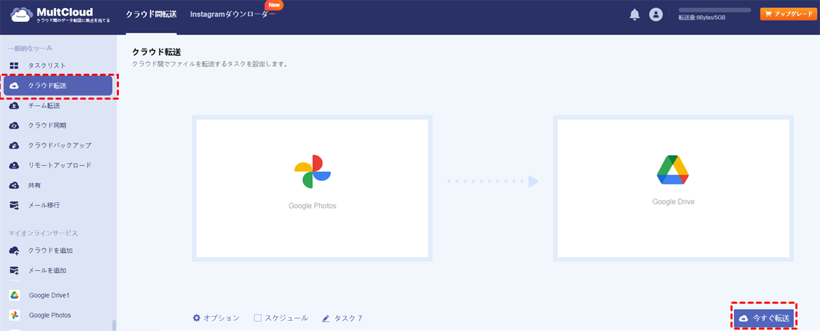
Task: Click the クラウドを追加 icon
Action: click(x=14, y=250)
